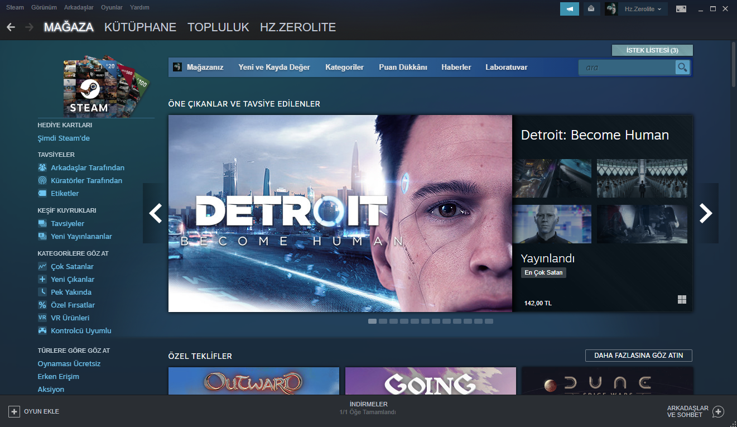Switch to the MAĞAZA tab
Screen dimensions: 737x427
pyautogui.click(x=69, y=27)
